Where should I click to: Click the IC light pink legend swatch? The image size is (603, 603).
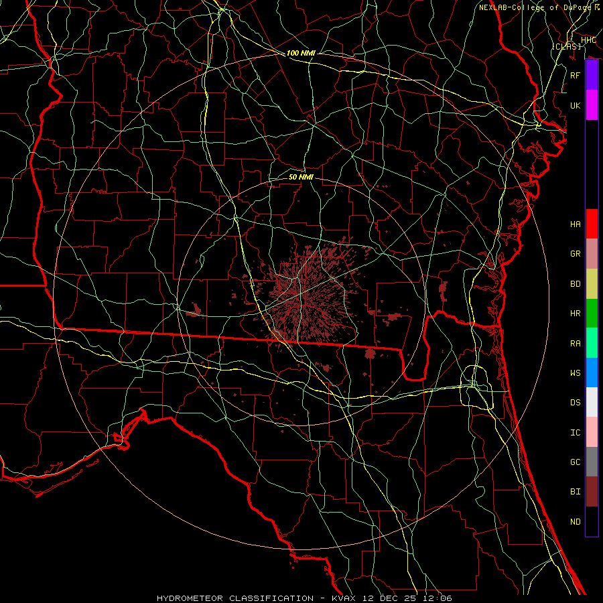[592, 432]
